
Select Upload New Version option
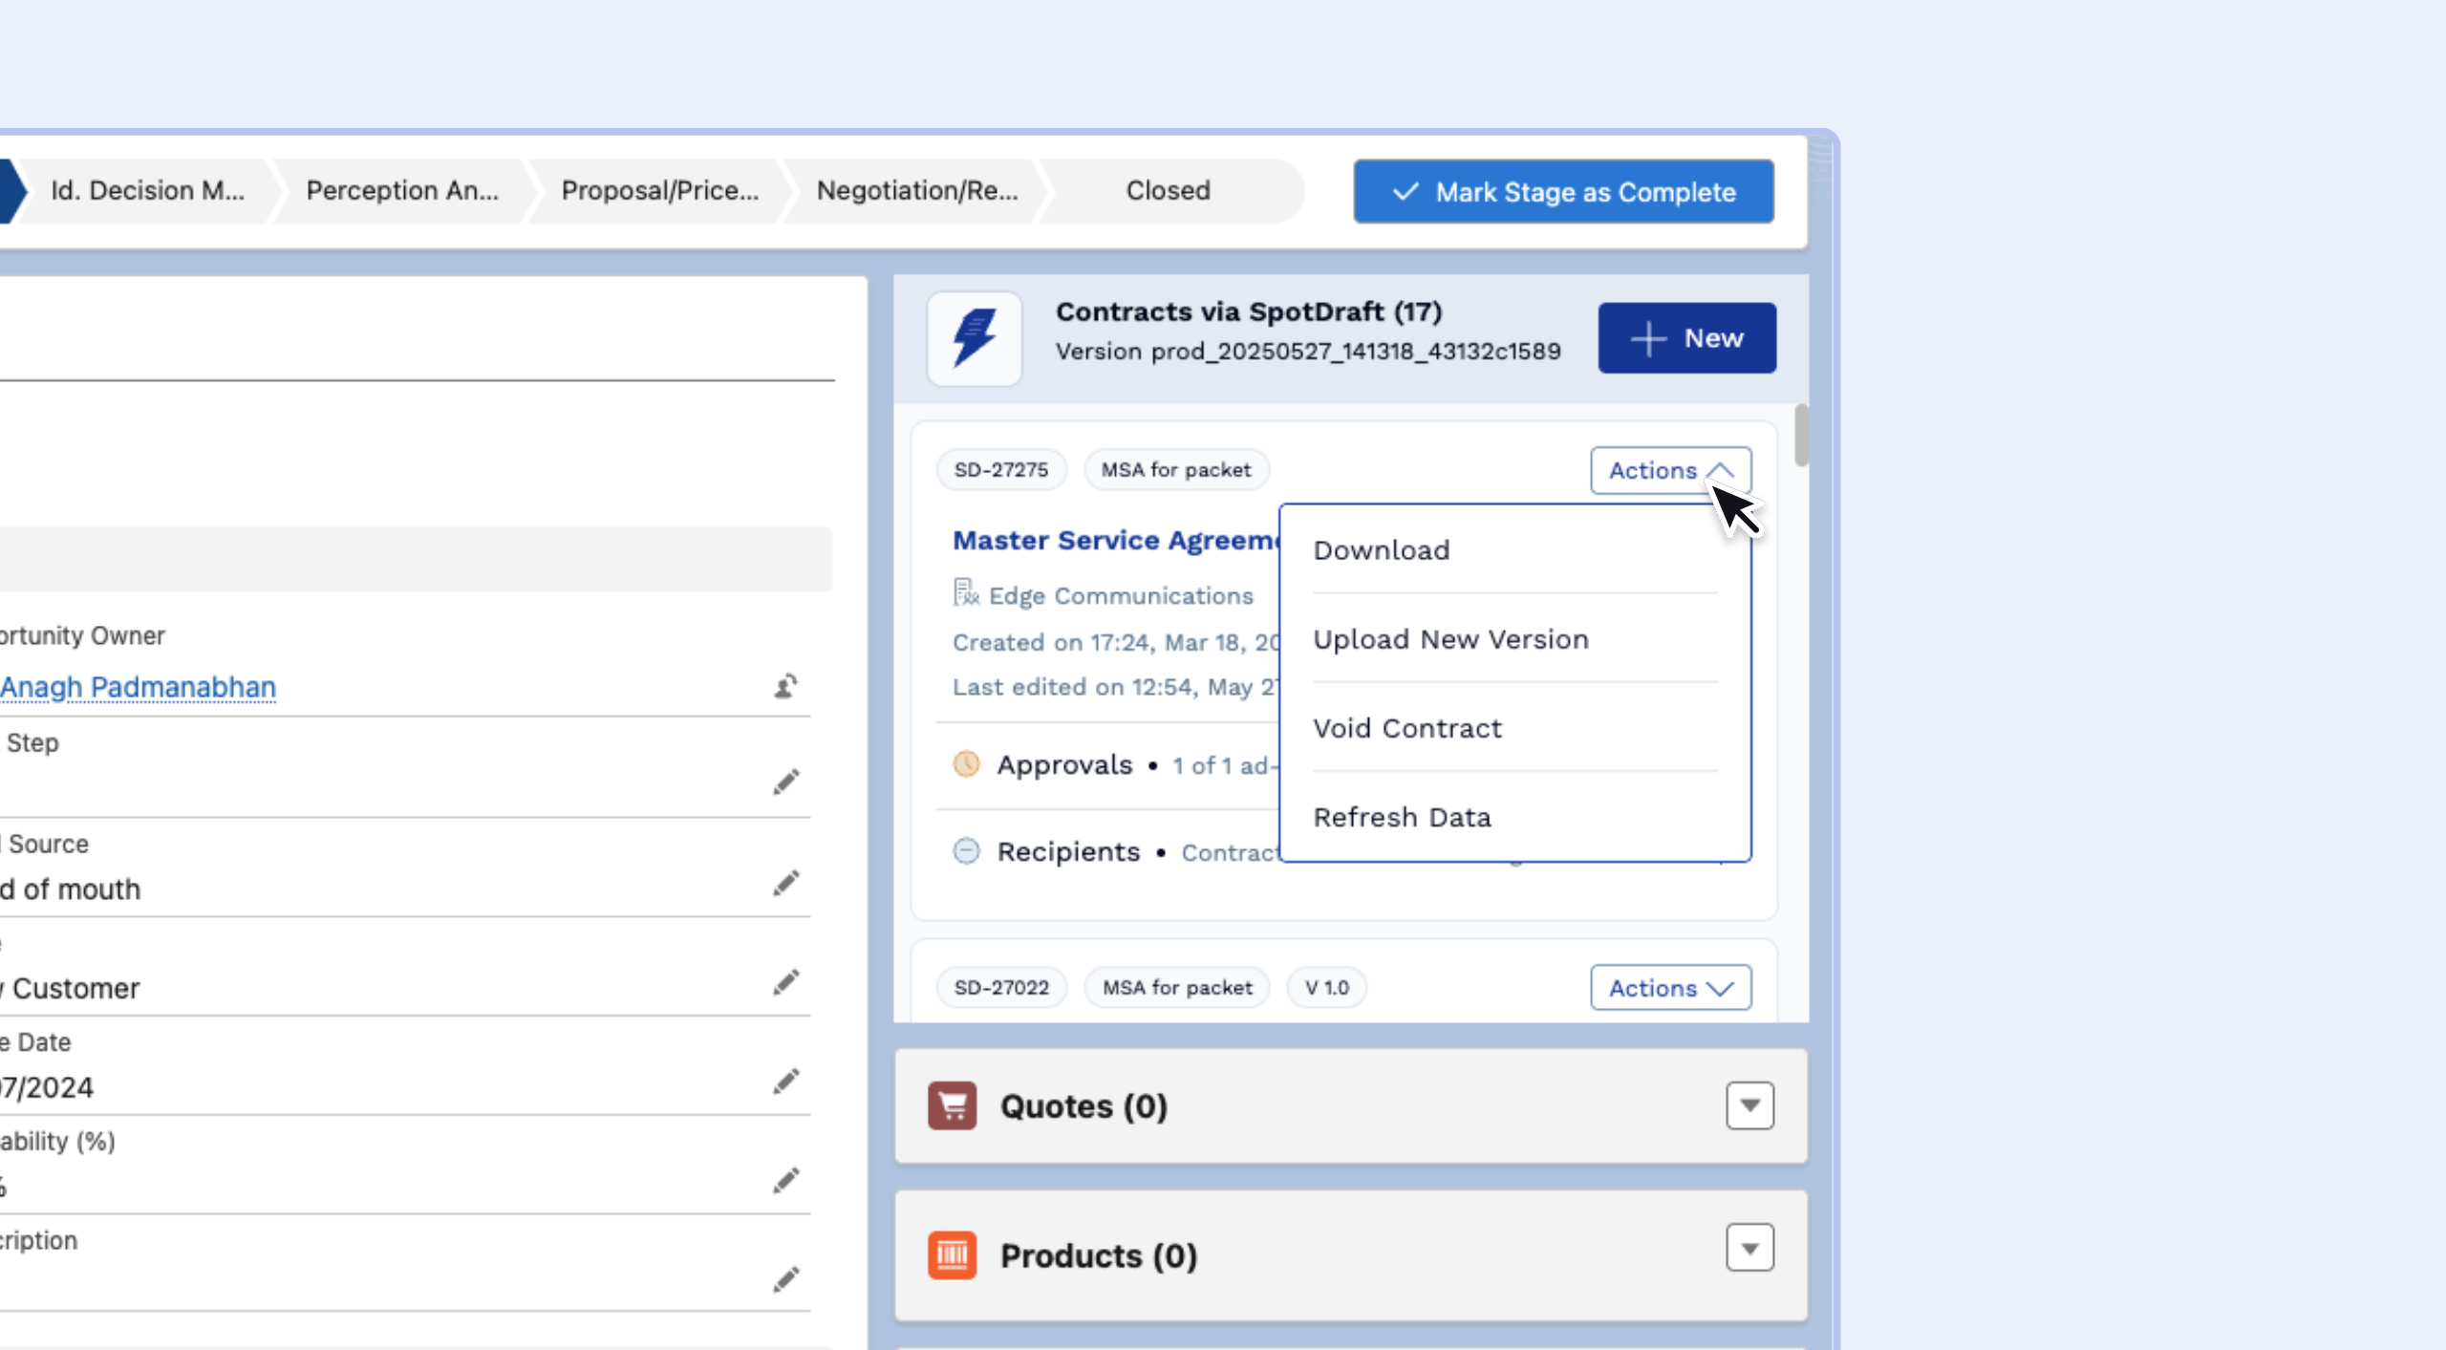(1449, 639)
